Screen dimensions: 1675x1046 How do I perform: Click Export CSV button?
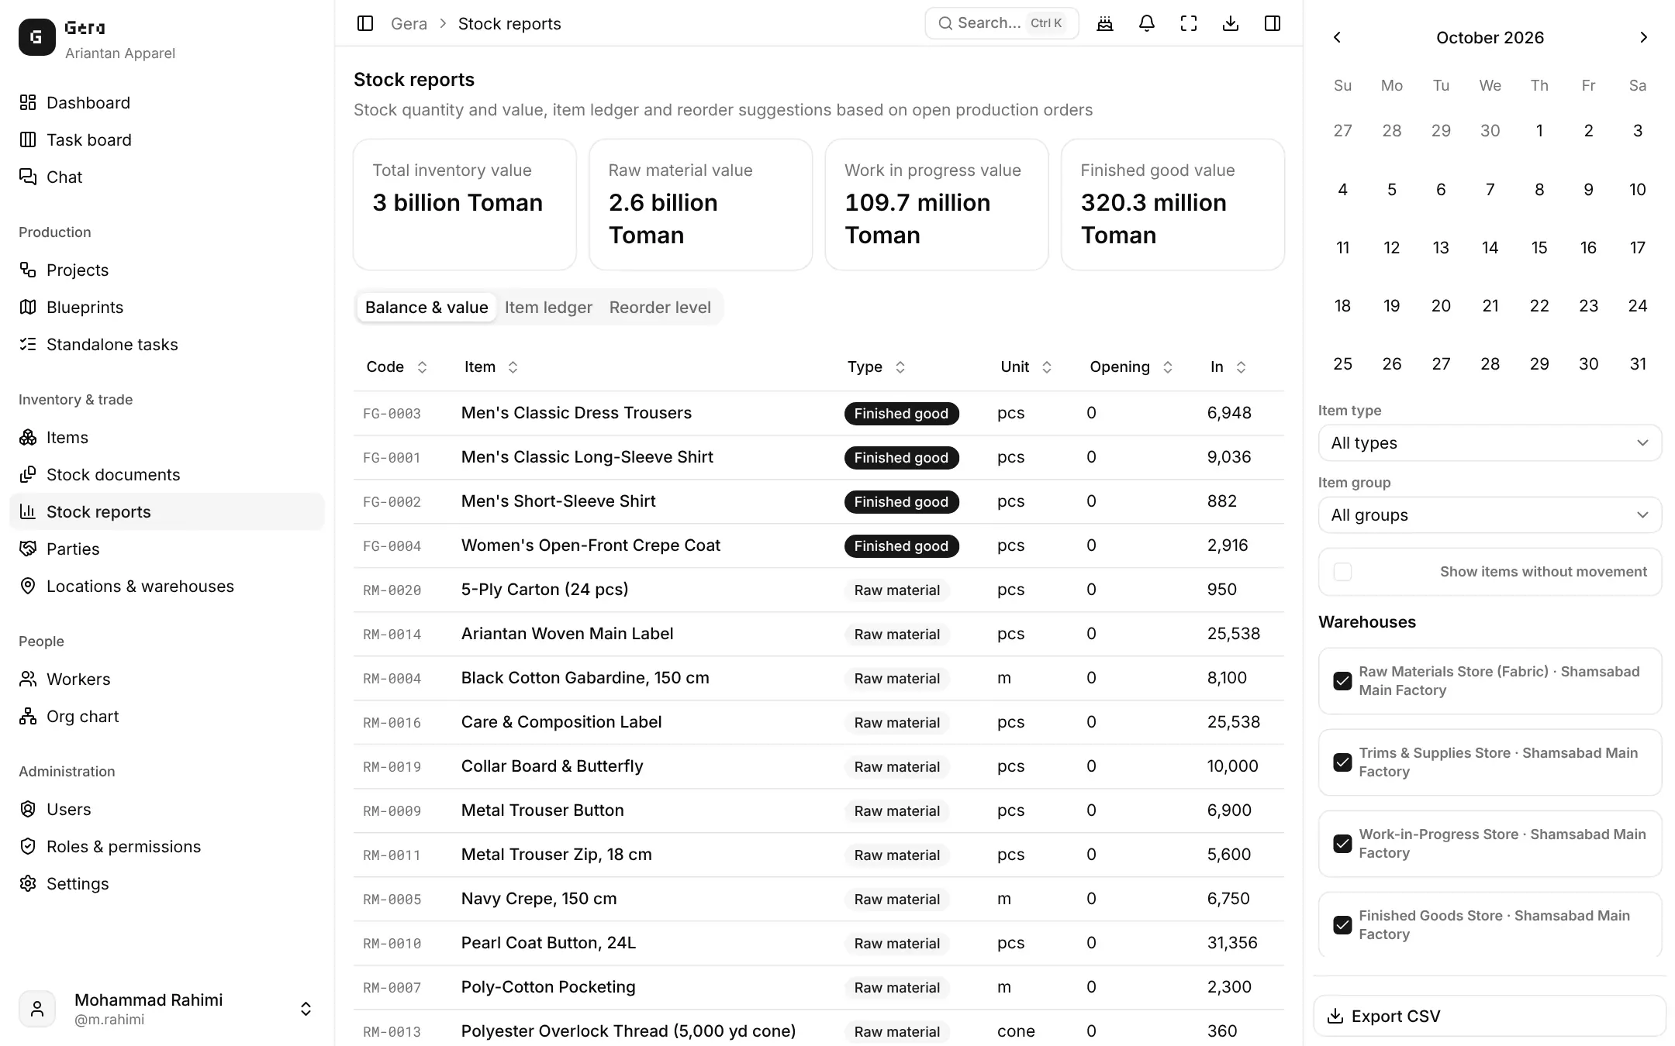coord(1490,1016)
